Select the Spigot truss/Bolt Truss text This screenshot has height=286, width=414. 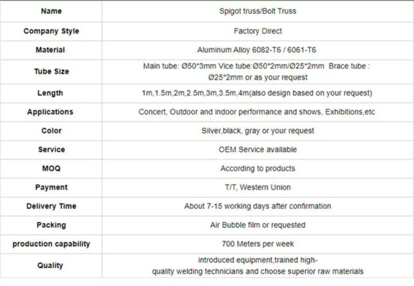[257, 11]
